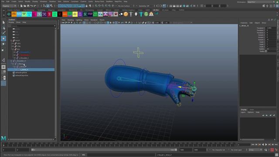Toggle Select by Component Type mode
The width and height of the screenshot is (279, 157).
point(51,6)
